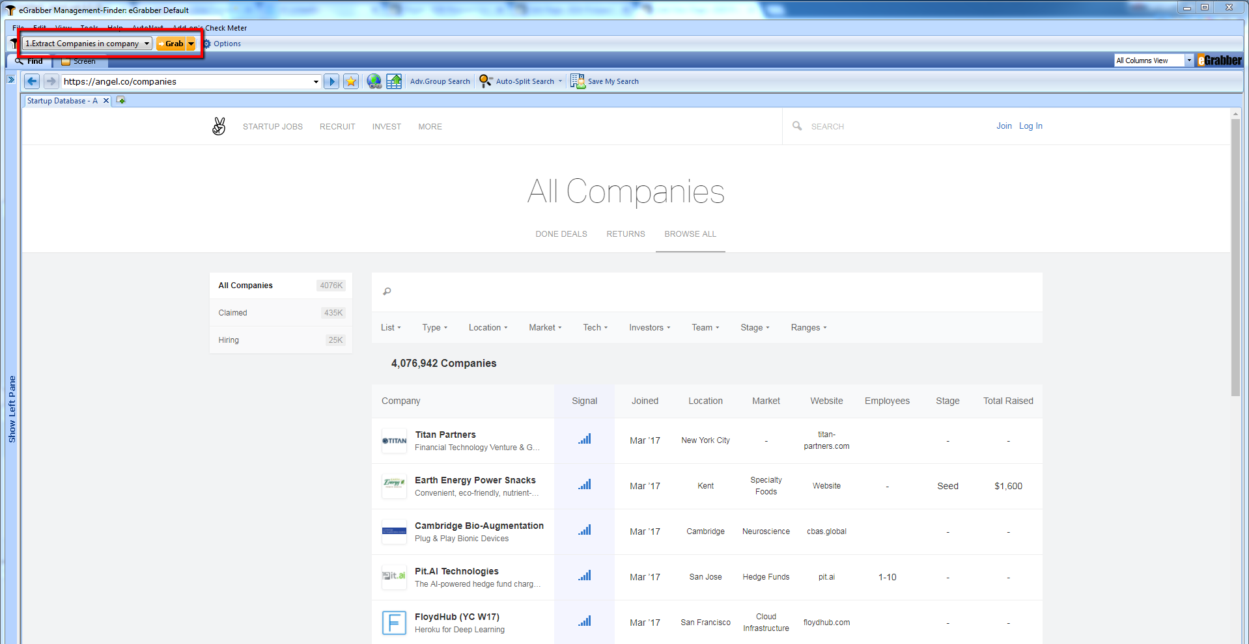This screenshot has height=644, width=1249.
Task: Click the Pit.AI logo thumbnail
Action: pos(394,577)
